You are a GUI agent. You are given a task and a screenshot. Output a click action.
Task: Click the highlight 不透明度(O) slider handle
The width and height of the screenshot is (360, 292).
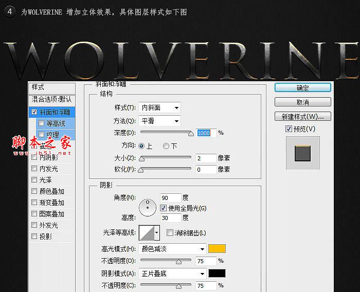coord(178,262)
